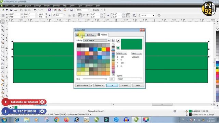Toggle Chamfered corner option in property bar
Image resolution: width=219 pixels, height=123 pixels.
(x=88, y=15)
